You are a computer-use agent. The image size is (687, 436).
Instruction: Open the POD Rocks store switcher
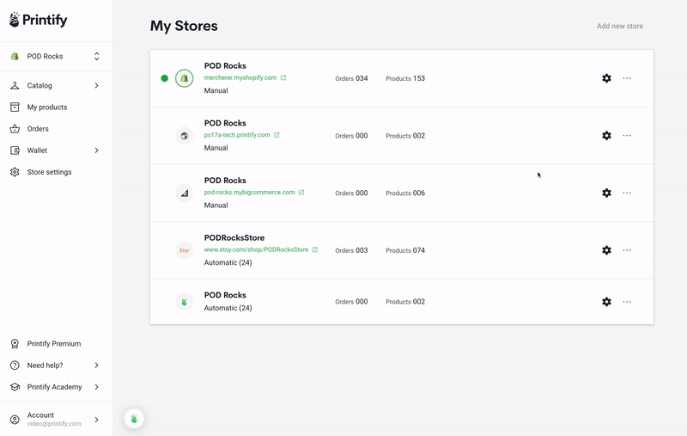[x=56, y=56]
